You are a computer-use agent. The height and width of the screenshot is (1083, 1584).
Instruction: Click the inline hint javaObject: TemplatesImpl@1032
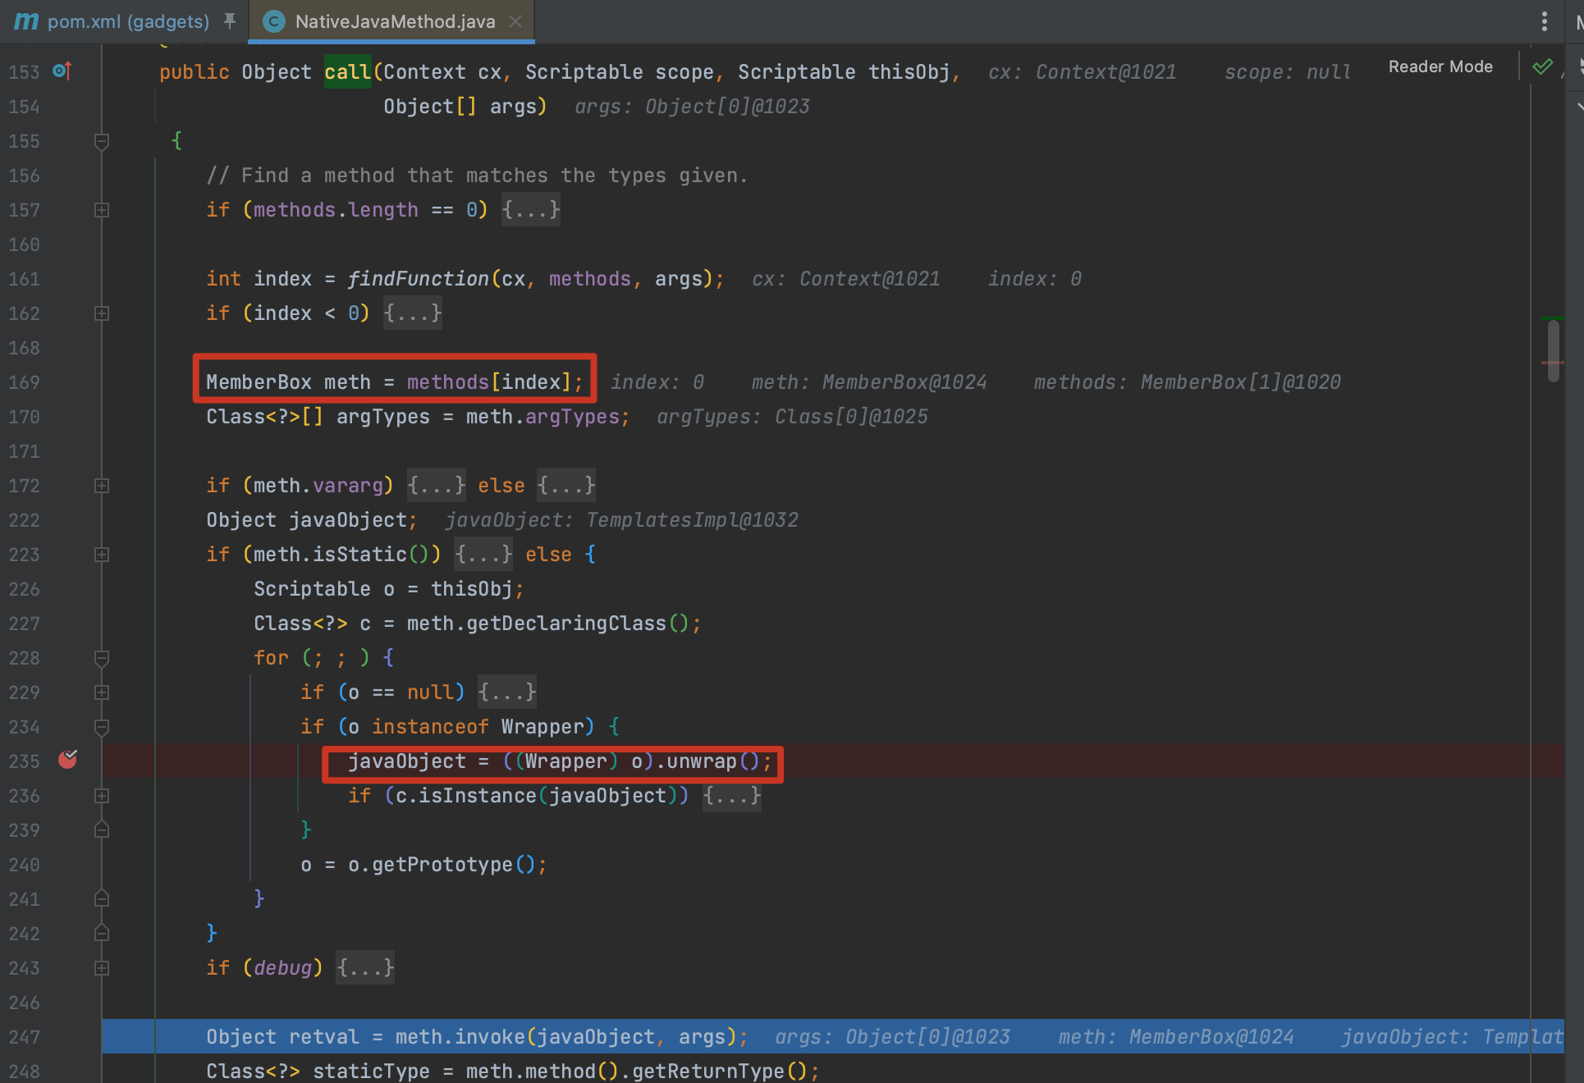coord(622,520)
